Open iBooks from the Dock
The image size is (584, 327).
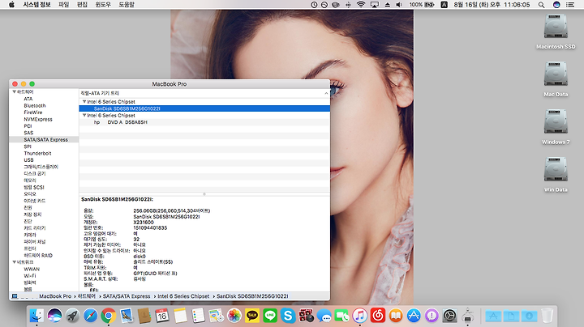396,316
